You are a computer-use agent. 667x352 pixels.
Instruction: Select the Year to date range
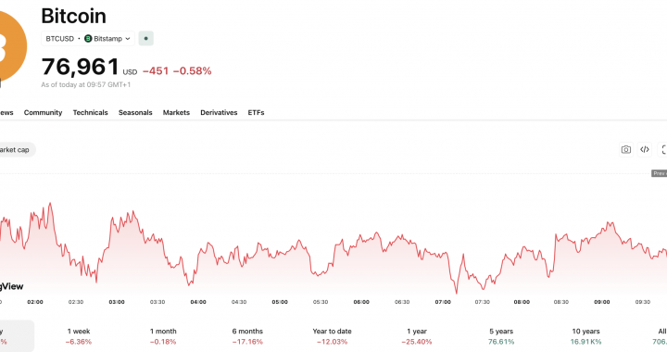pyautogui.click(x=333, y=336)
